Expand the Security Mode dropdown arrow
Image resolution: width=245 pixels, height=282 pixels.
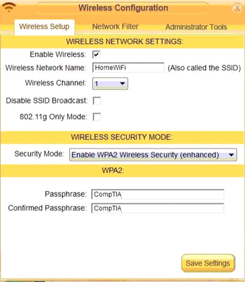tap(232, 155)
